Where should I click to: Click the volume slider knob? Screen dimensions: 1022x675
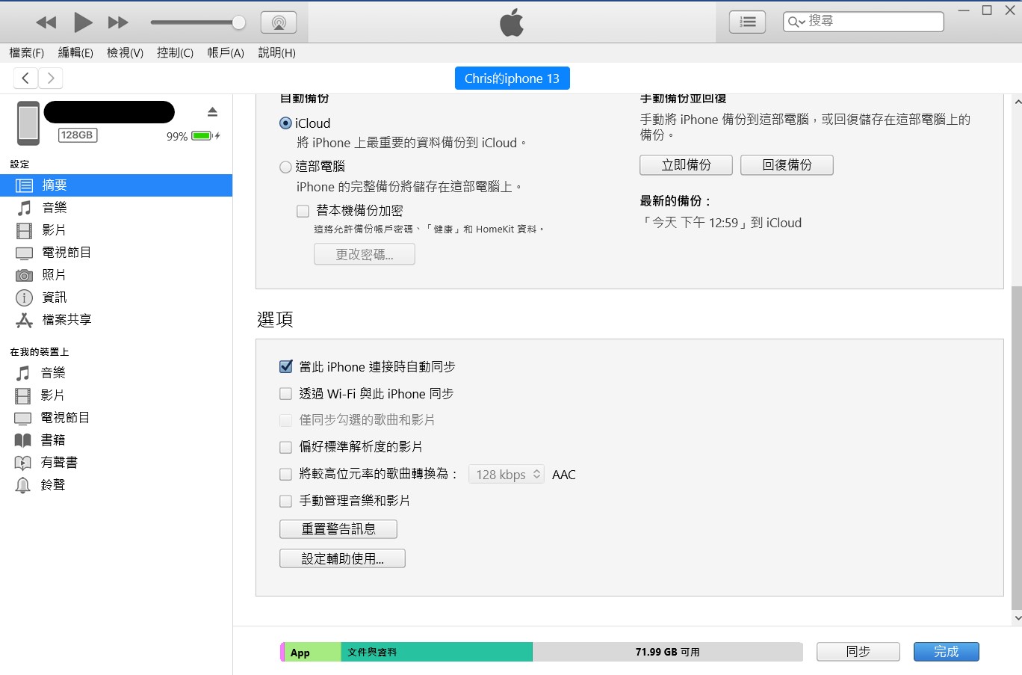coord(239,22)
